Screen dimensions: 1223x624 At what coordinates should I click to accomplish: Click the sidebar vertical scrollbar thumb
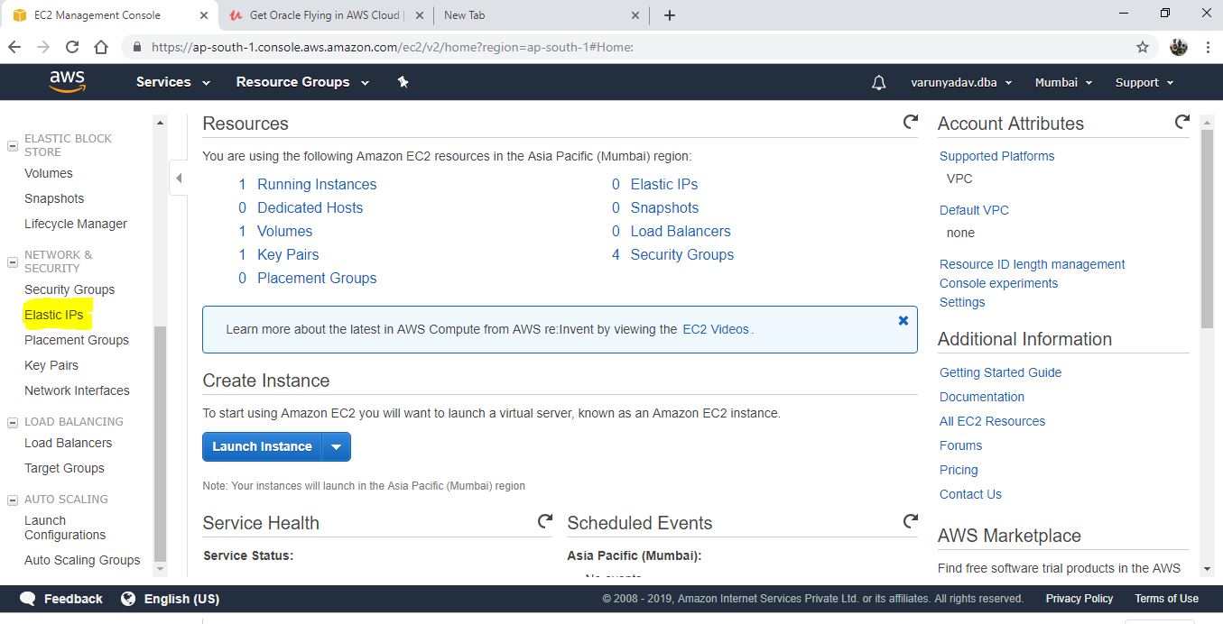161,444
